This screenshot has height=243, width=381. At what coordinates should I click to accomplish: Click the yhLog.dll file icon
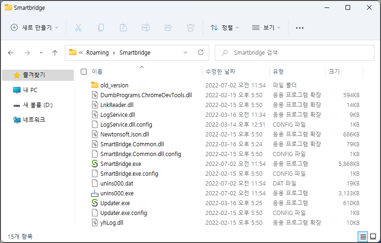(95, 222)
